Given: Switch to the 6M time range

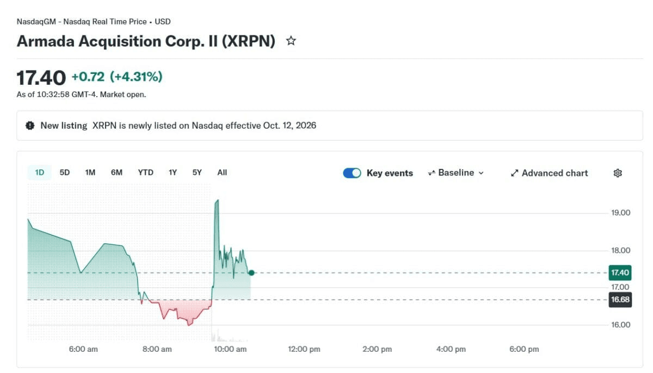Looking at the screenshot, I should pyautogui.click(x=116, y=173).
